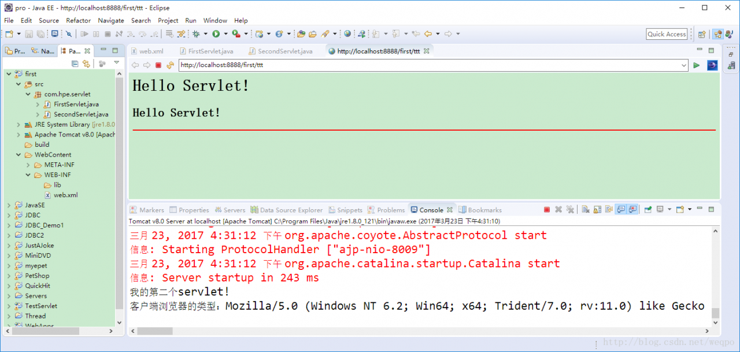Click Collapse All in Package Explorer
Screen dimensions: 740x352
tap(75, 64)
